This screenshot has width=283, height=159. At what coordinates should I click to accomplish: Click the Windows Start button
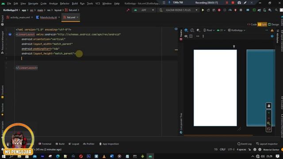coord(4,156)
